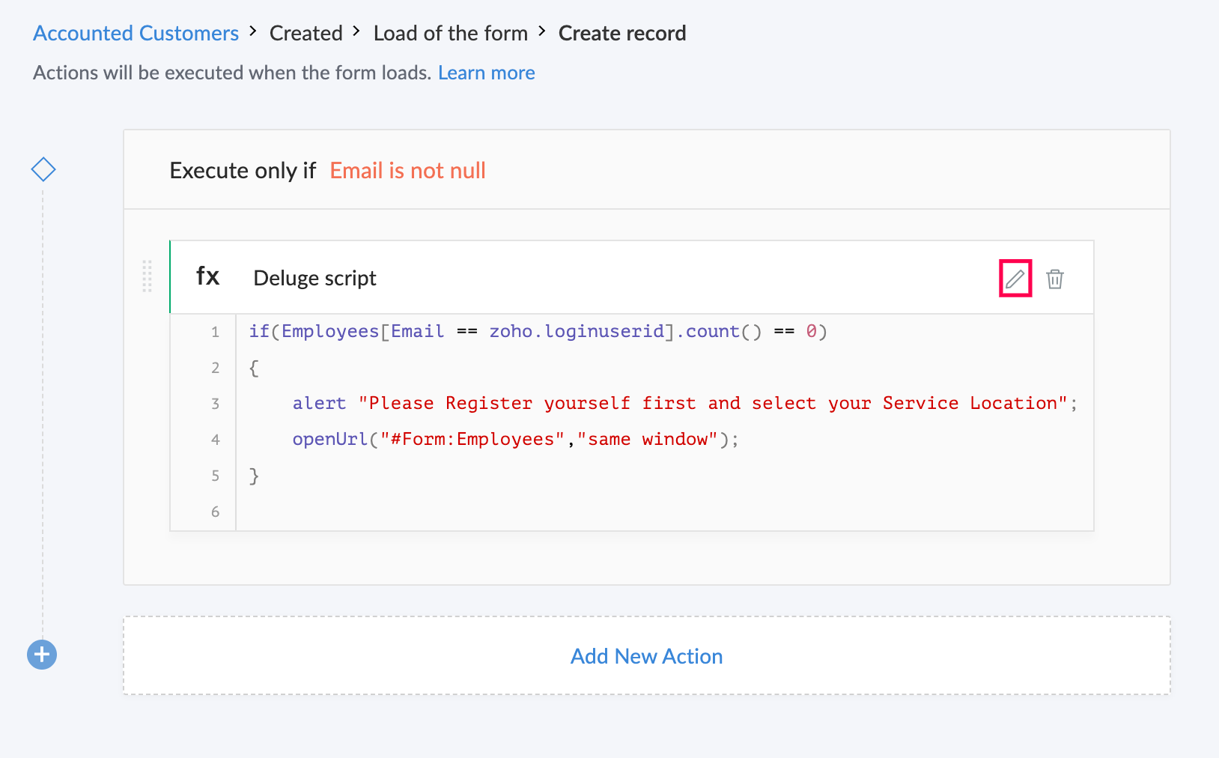Open the Accounted Customers breadcrumb link
The width and height of the screenshot is (1219, 758).
click(136, 33)
